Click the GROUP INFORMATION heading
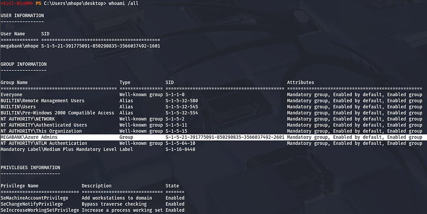427x214 pixels. click(x=23, y=64)
